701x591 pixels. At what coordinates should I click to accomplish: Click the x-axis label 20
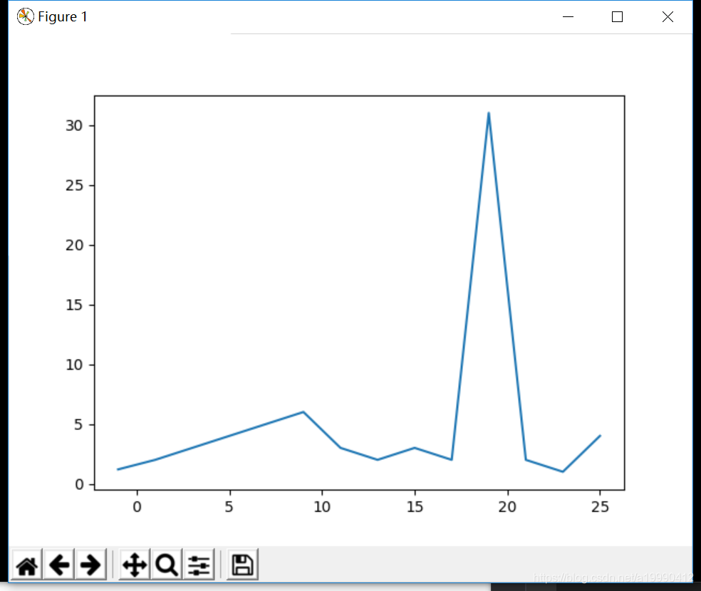(x=507, y=506)
